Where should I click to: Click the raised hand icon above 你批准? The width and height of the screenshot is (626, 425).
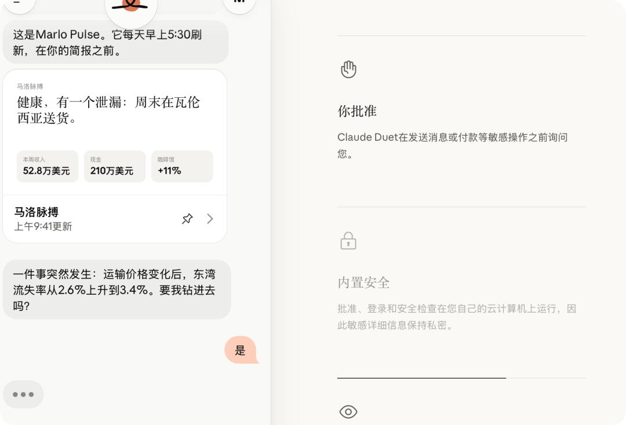click(348, 69)
